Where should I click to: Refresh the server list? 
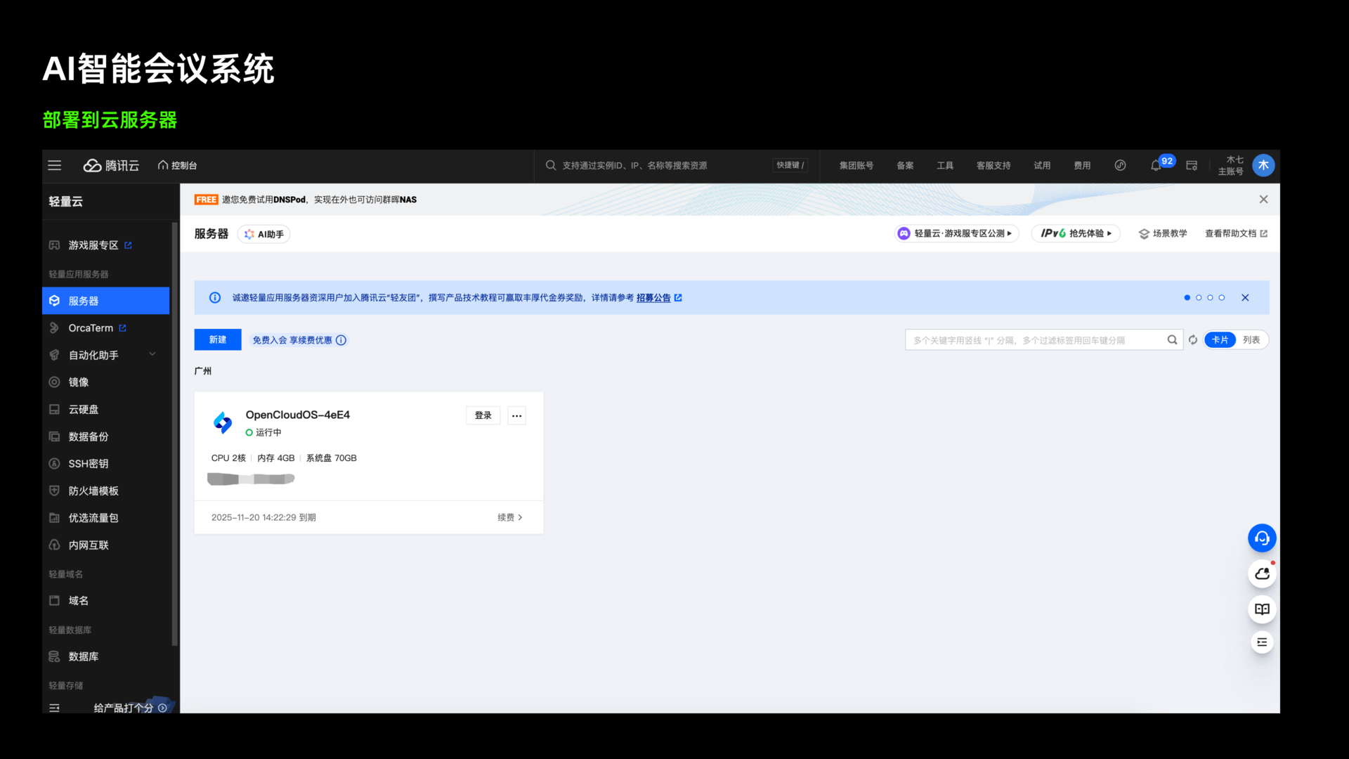(x=1193, y=340)
